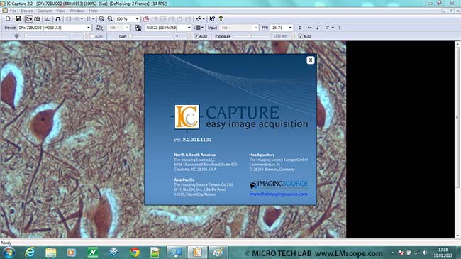Open the Help menu
The width and height of the screenshot is (461, 259).
click(93, 11)
